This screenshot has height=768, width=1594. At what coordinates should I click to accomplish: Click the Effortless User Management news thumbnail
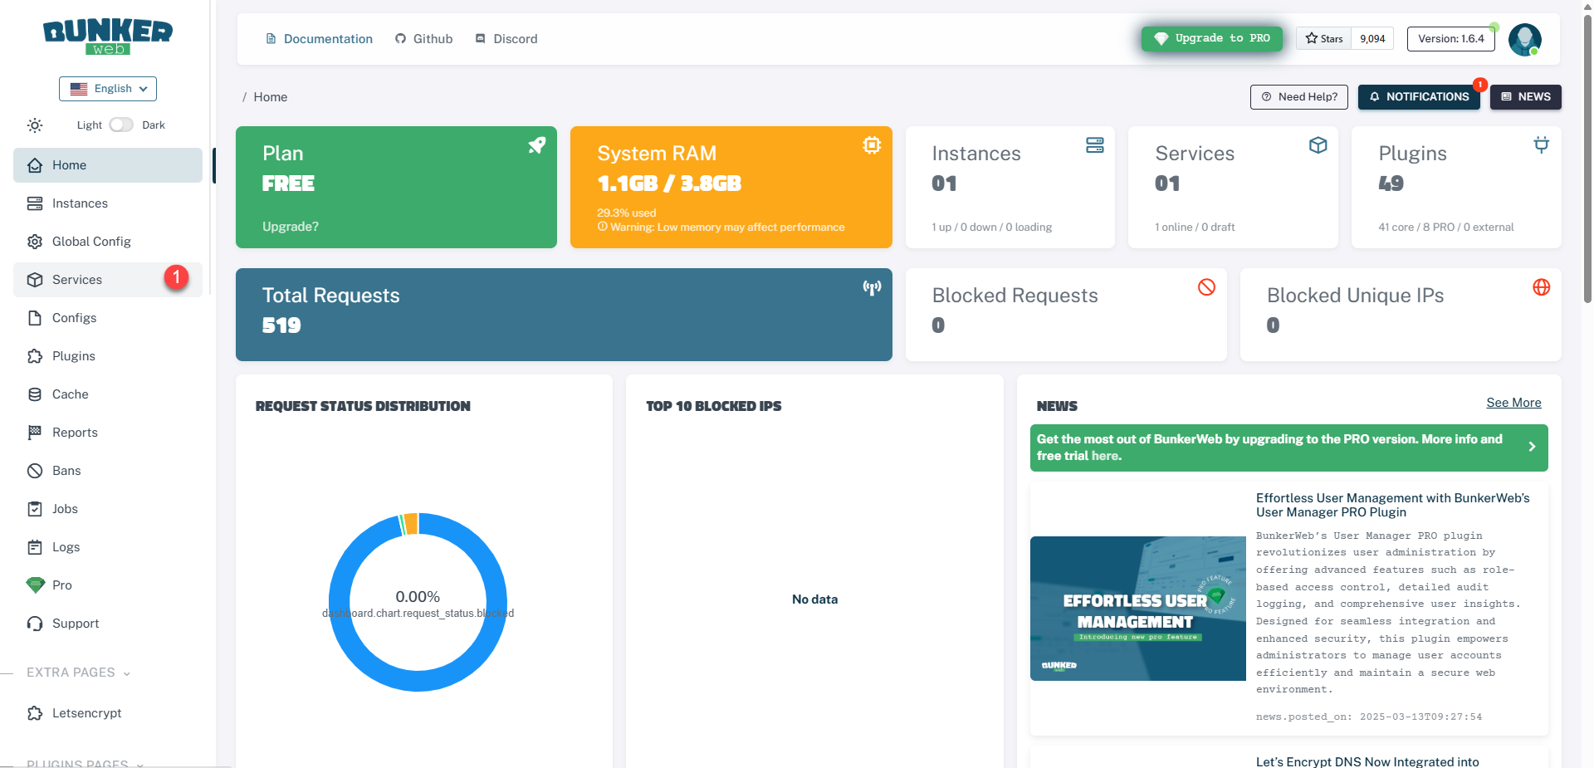click(1137, 609)
